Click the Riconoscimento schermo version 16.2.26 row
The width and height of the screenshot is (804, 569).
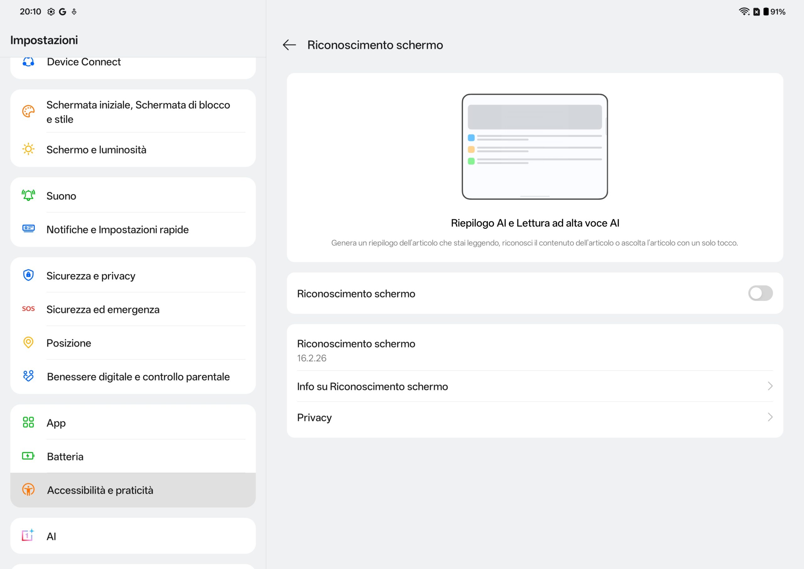click(356, 350)
